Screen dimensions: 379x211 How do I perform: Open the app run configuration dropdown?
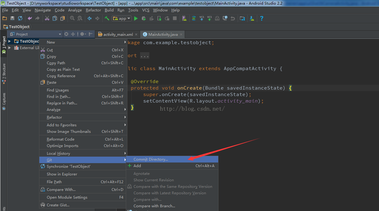[x=121, y=18]
